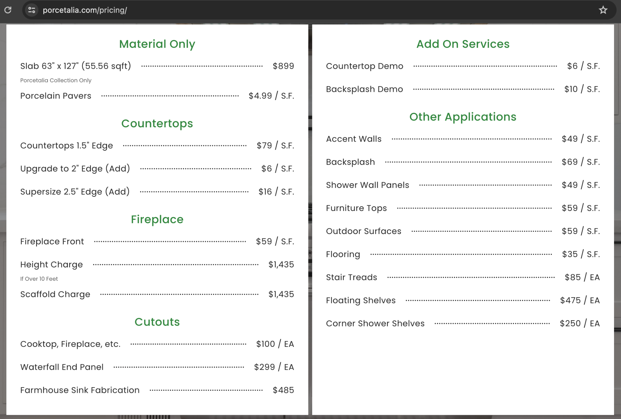Click the Cooktop, Fireplace, etc. item
The height and width of the screenshot is (419, 621).
(x=70, y=344)
